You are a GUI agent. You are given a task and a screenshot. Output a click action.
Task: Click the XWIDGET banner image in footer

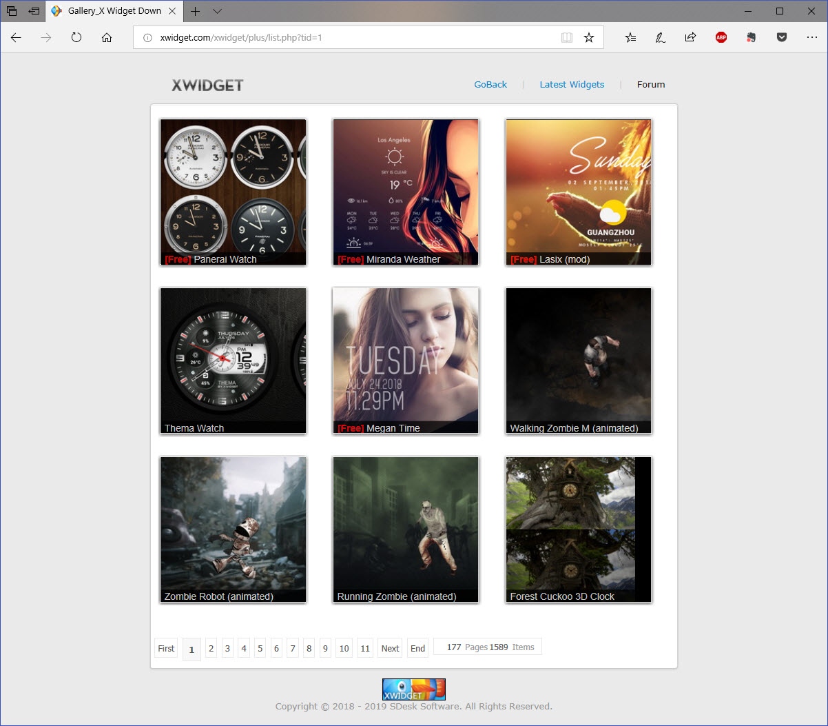(414, 689)
